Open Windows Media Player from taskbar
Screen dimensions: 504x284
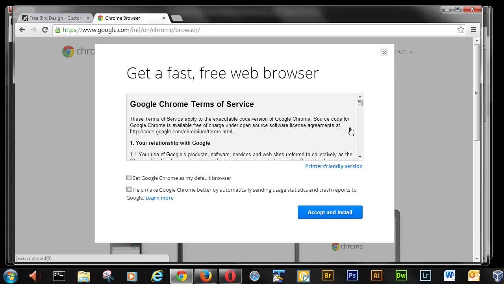132,276
